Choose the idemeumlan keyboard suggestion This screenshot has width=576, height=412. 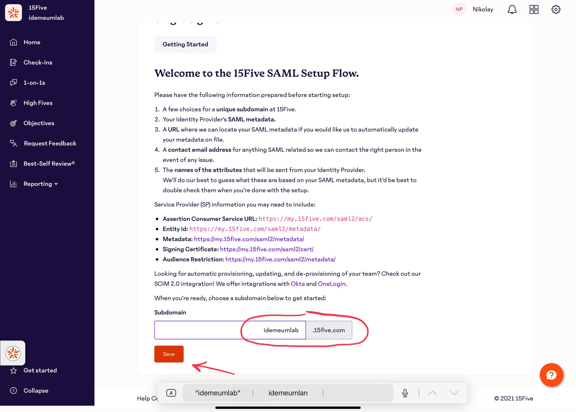pyautogui.click(x=288, y=393)
